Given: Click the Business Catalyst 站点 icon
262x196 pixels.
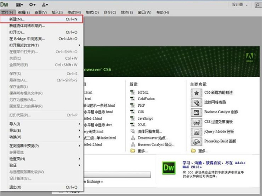Looking at the screenshot, I should pos(133,144).
